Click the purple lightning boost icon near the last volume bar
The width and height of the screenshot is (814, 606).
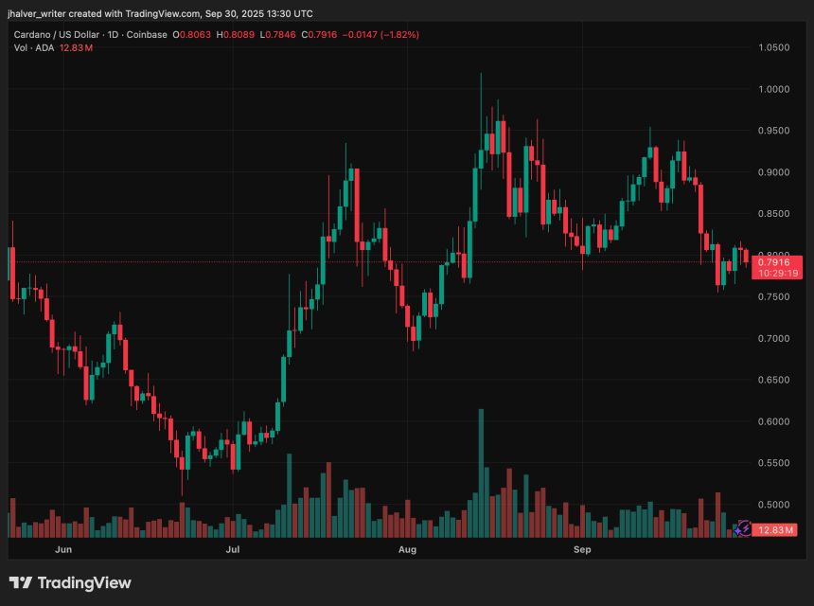tap(744, 529)
